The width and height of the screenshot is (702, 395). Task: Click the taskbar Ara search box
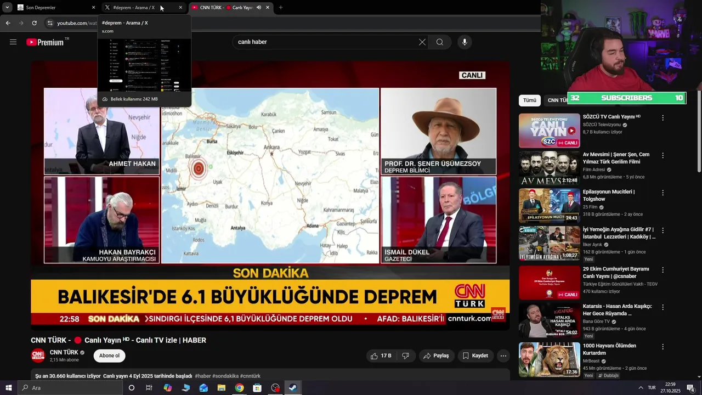(70, 388)
